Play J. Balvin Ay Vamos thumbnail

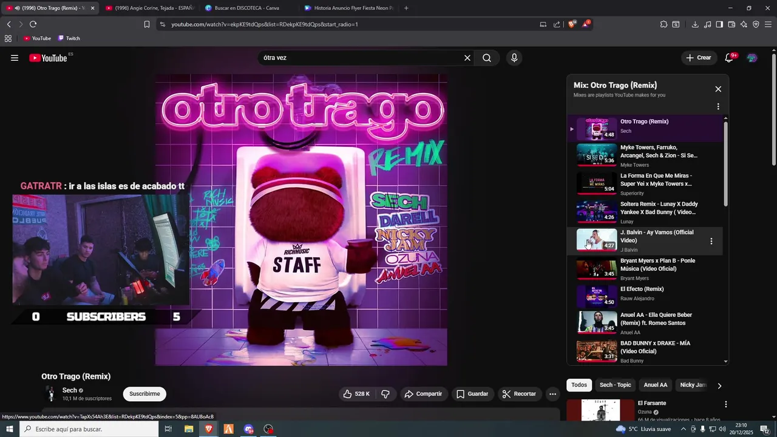pyautogui.click(x=597, y=239)
